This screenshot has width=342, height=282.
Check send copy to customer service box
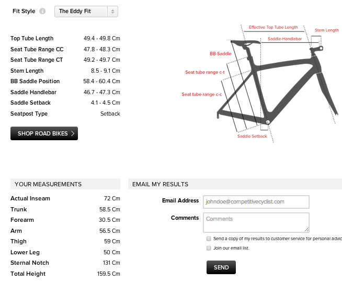click(x=209, y=239)
